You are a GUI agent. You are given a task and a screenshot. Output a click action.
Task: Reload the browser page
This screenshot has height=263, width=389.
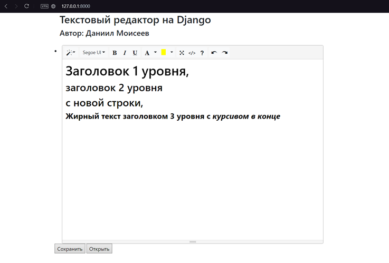coord(26,6)
